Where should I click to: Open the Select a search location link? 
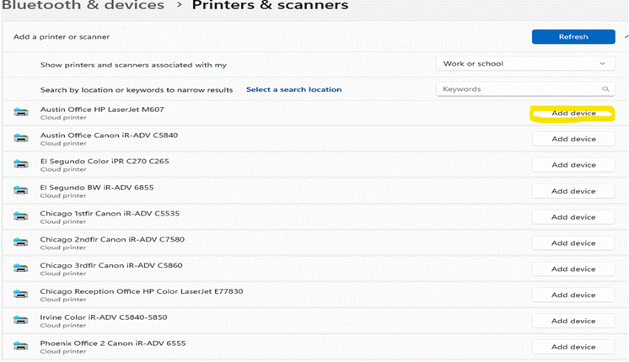(x=293, y=89)
